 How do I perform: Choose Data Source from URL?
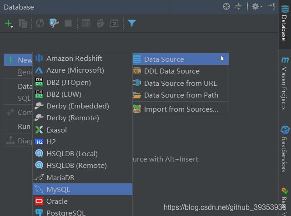click(181, 83)
